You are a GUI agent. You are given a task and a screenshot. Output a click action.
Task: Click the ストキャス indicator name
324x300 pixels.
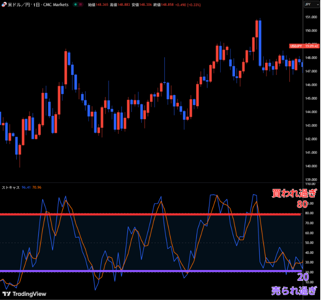coord(10,187)
